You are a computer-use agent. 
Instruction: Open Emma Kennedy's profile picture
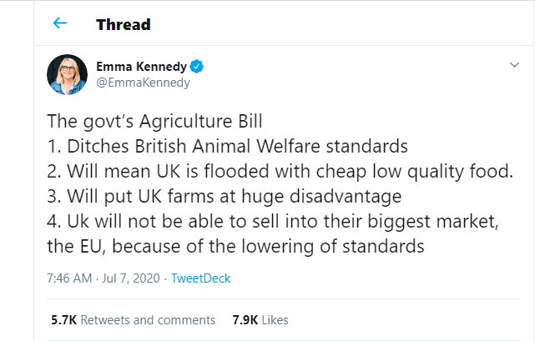[x=68, y=74]
